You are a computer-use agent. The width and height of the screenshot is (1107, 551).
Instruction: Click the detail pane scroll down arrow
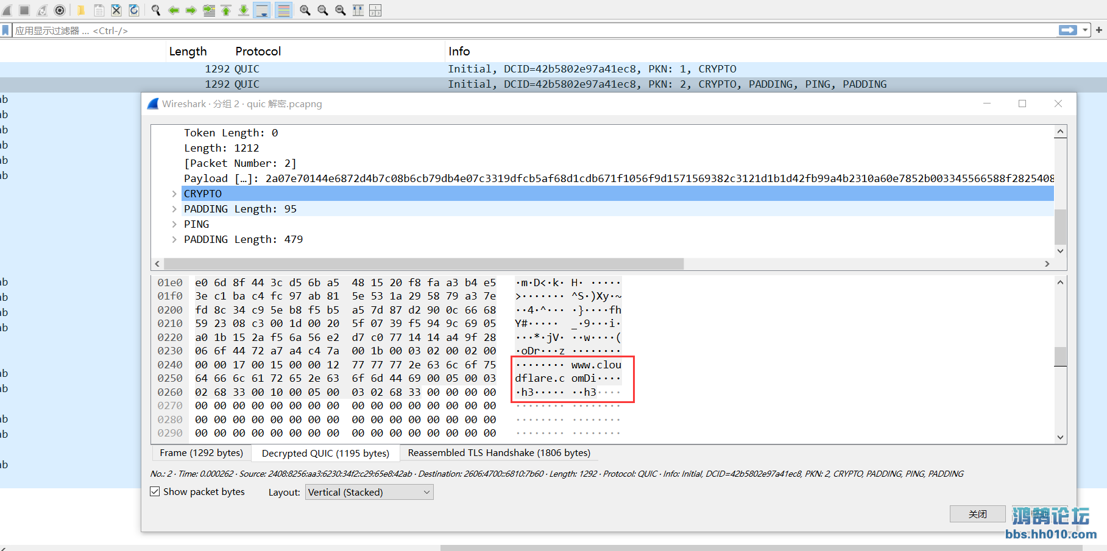coord(1061,251)
